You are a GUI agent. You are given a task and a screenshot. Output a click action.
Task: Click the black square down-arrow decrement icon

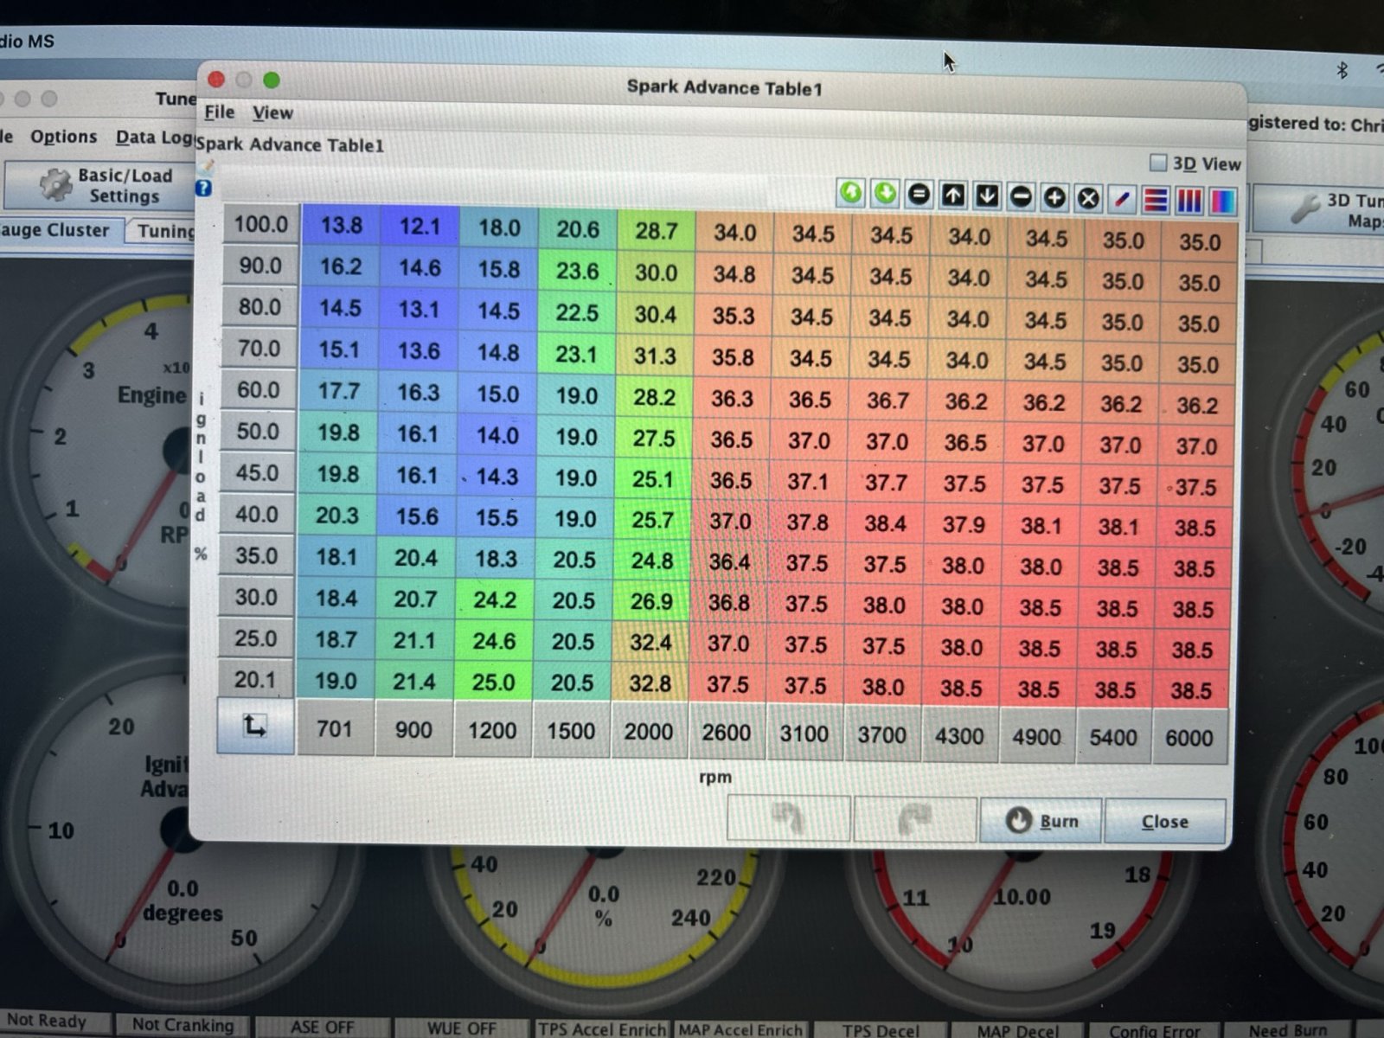(987, 196)
